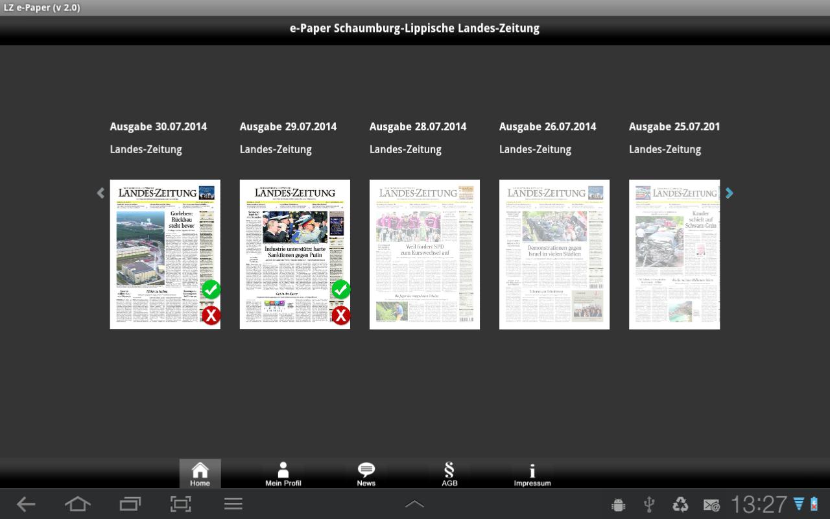The height and width of the screenshot is (519, 830).
Task: Open issue cover from 28.07.2014
Action: (425, 254)
